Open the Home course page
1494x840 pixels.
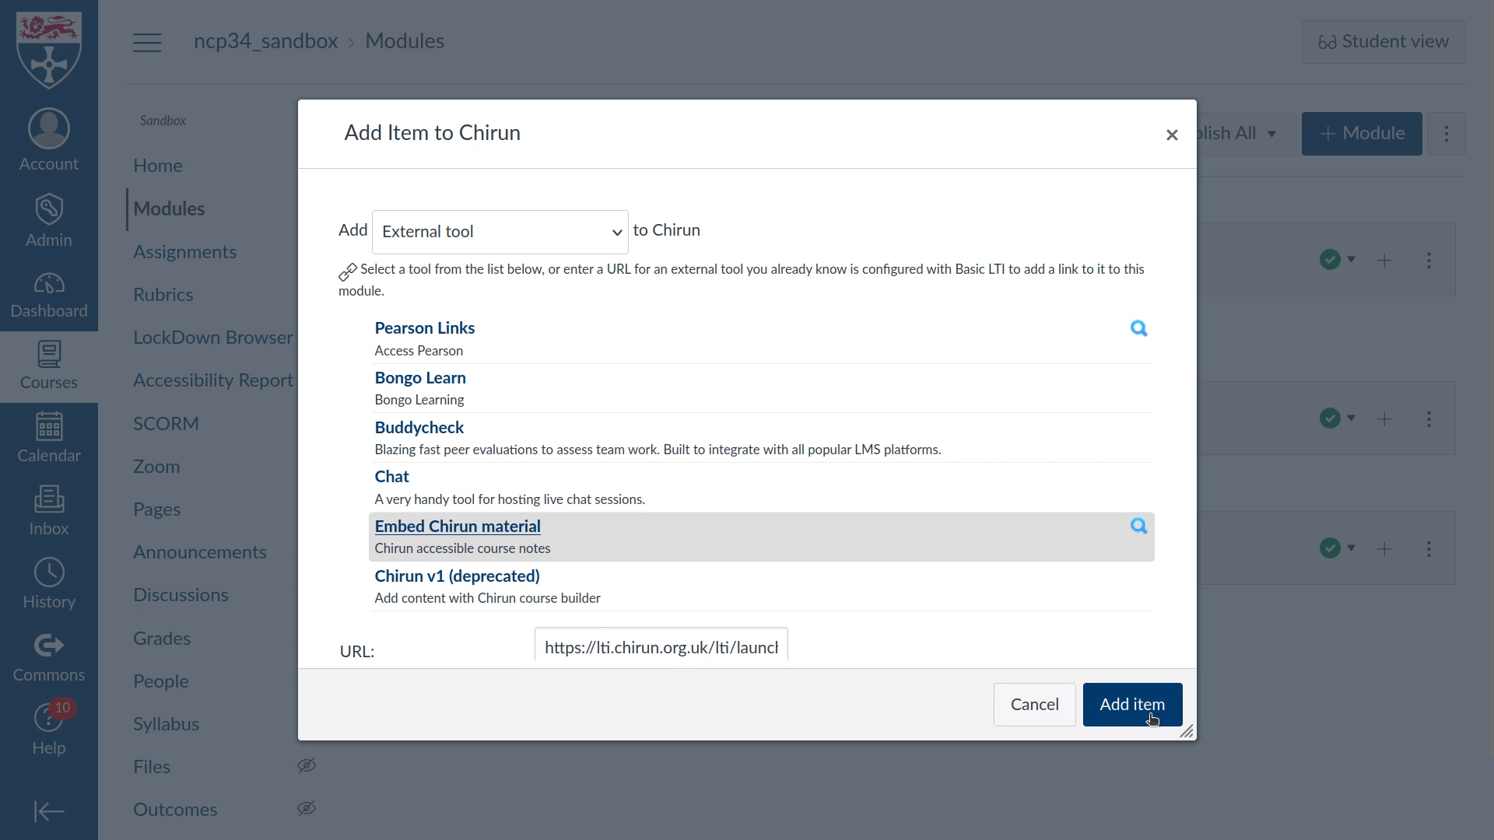tap(158, 166)
